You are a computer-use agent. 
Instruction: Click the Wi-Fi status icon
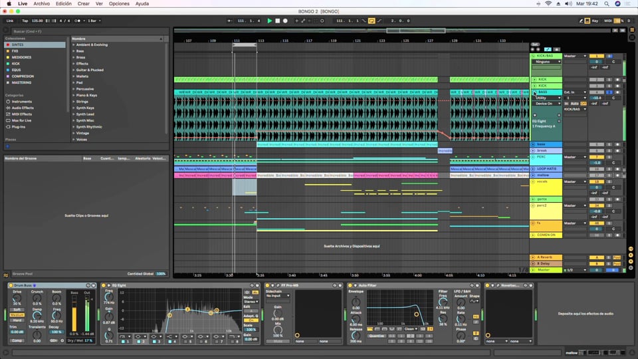tap(548, 4)
